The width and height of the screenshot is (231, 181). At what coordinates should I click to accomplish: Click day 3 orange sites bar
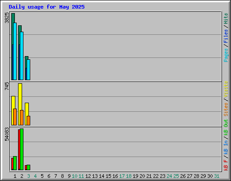pos(28,120)
